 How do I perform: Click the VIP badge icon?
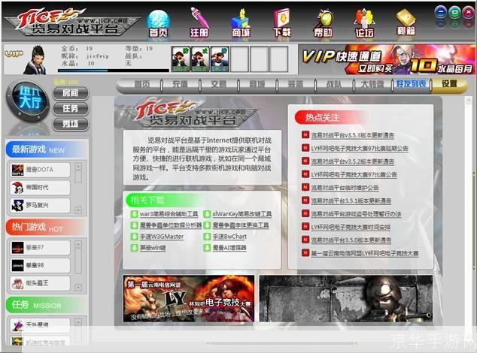click(14, 54)
